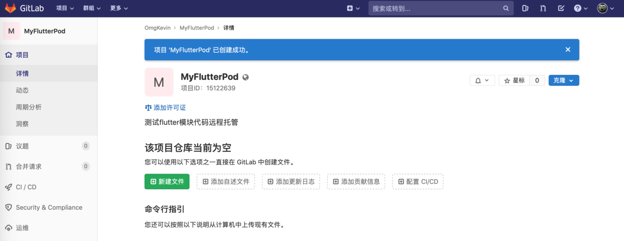Click the scales license icon
The width and height of the screenshot is (624, 241).
tap(148, 108)
